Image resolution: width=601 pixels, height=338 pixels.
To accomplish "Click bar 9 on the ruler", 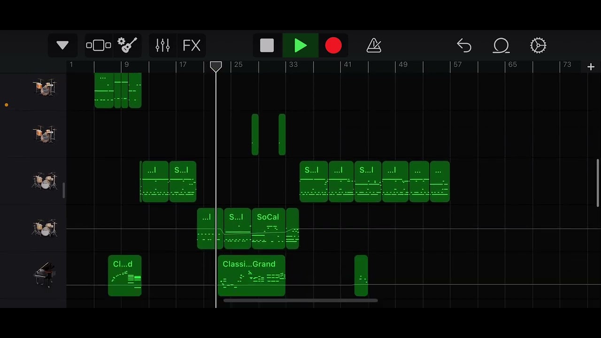I will 126,65.
